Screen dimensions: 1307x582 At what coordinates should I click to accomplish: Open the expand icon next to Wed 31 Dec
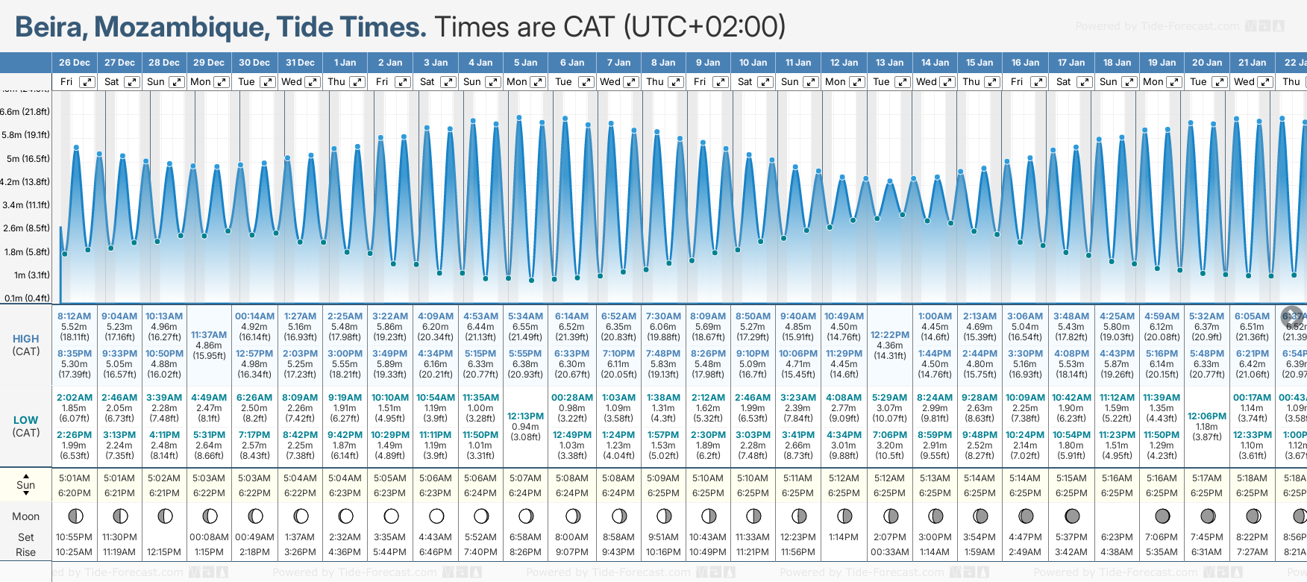313,82
